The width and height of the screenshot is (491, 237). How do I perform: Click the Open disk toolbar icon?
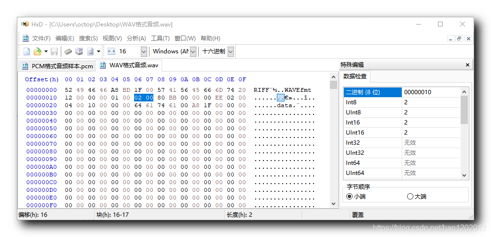[x=79, y=51]
